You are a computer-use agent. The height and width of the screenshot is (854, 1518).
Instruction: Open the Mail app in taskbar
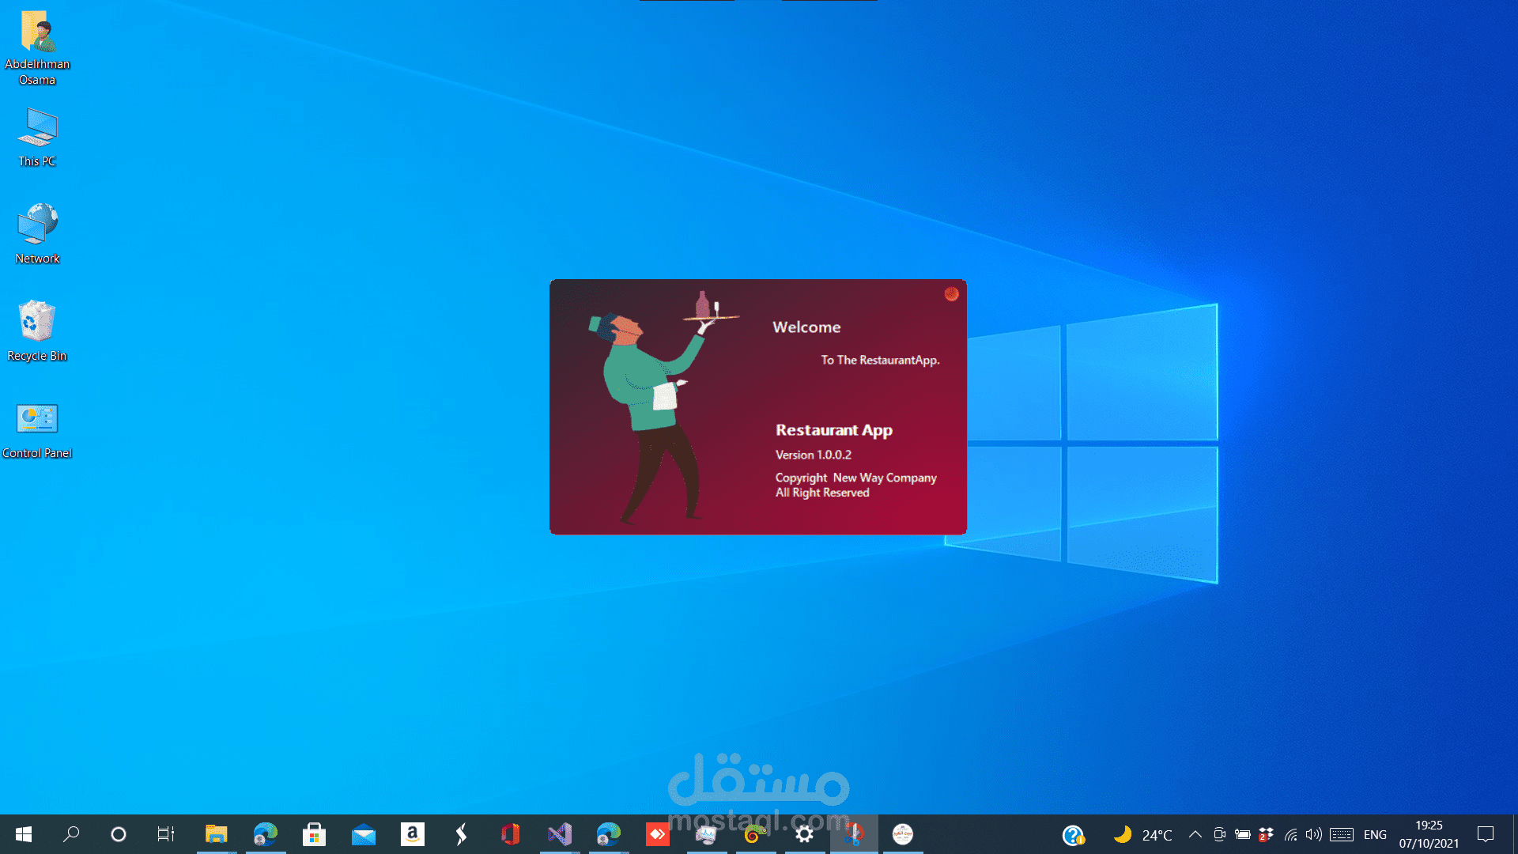(363, 834)
